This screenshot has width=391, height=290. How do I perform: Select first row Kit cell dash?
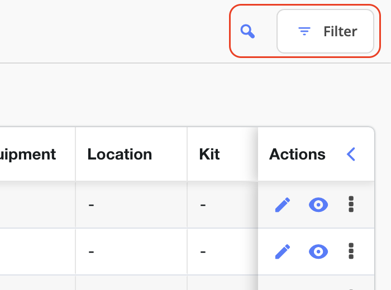(x=203, y=205)
